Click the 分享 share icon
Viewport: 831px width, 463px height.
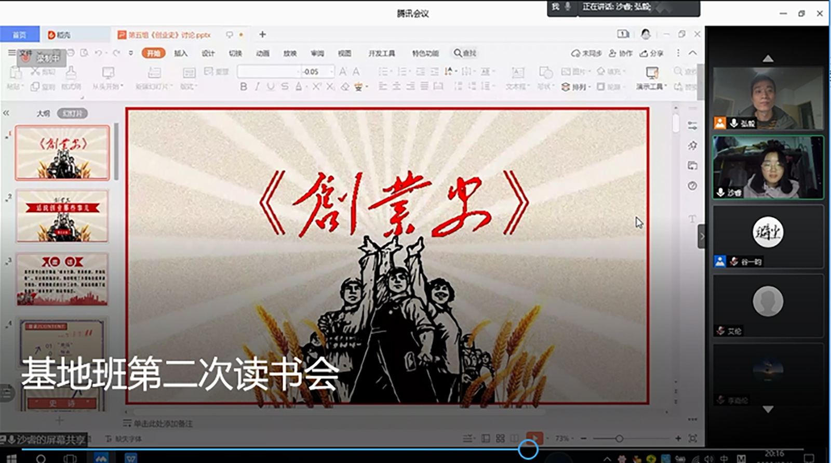651,53
